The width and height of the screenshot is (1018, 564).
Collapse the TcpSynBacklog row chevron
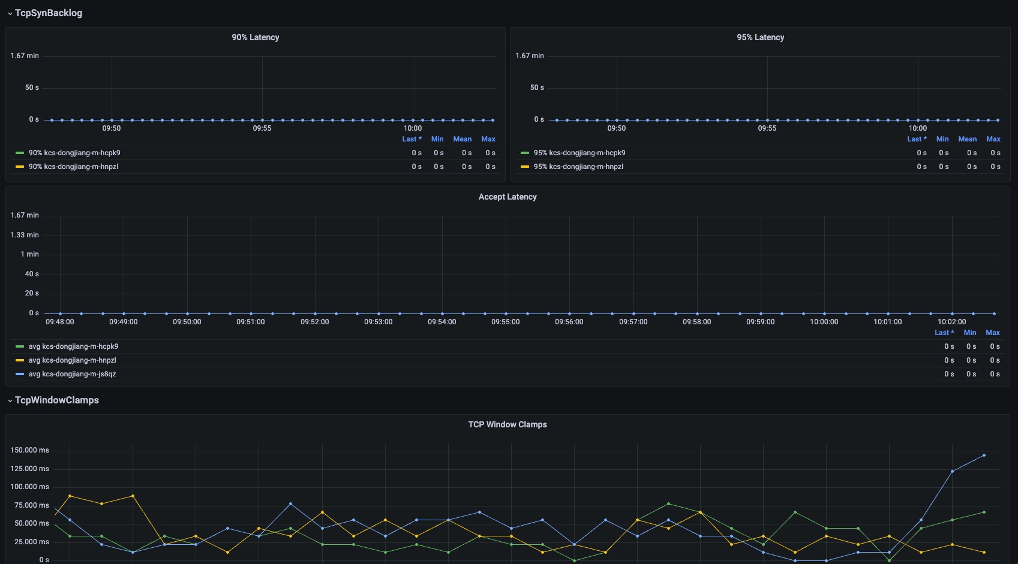(10, 13)
